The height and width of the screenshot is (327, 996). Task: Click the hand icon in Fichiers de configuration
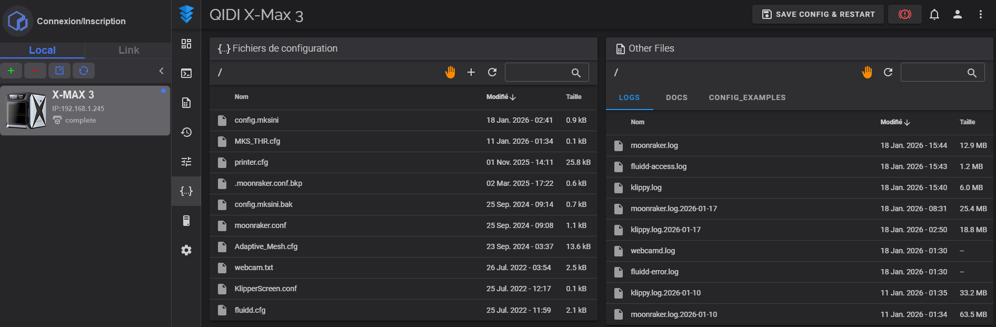point(450,72)
